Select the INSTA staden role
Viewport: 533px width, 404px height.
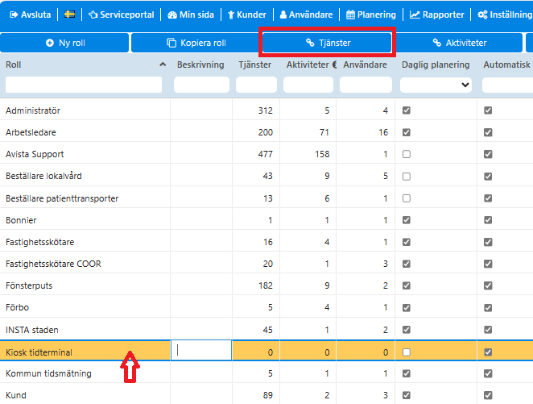click(32, 330)
